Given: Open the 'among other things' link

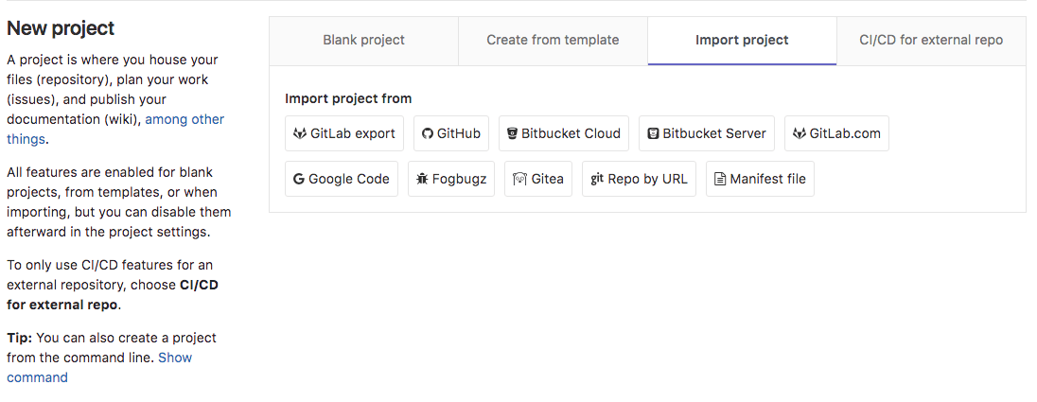Looking at the screenshot, I should [x=185, y=119].
